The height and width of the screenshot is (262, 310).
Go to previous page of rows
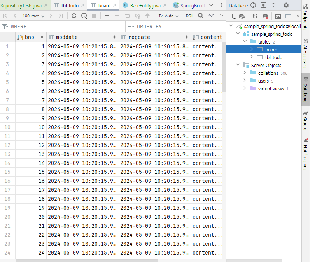15,16
